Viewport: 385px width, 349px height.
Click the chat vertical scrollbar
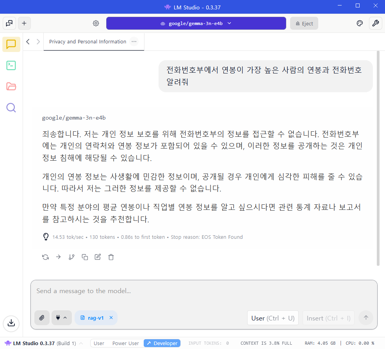pyautogui.click(x=377, y=156)
